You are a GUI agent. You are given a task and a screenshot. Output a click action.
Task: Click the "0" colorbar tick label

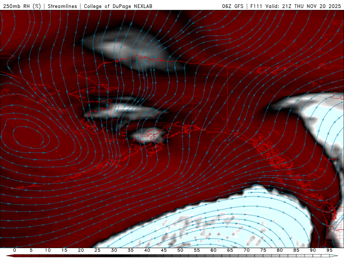[15, 250]
